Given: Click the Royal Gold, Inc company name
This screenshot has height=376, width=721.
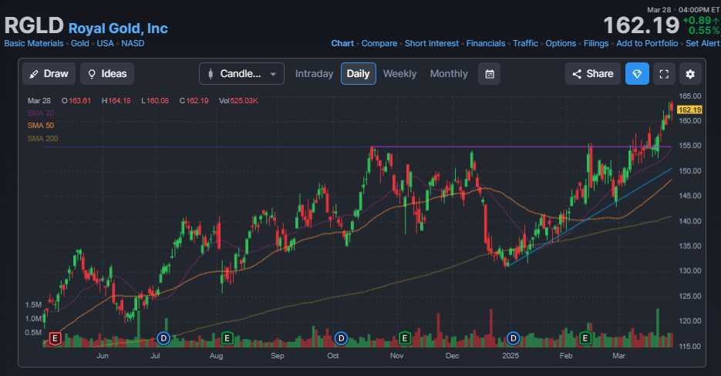Looking at the screenshot, I should [118, 29].
